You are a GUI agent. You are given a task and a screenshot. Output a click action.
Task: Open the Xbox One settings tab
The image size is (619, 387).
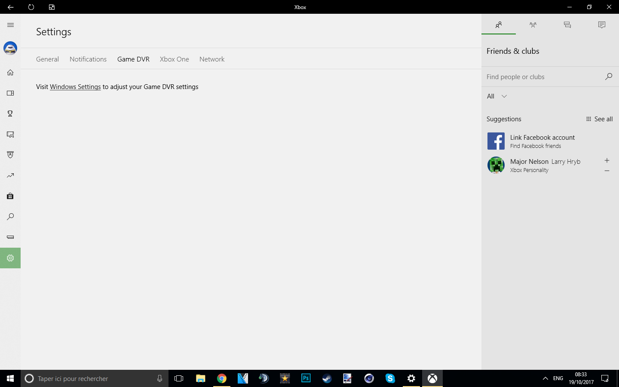click(x=174, y=59)
